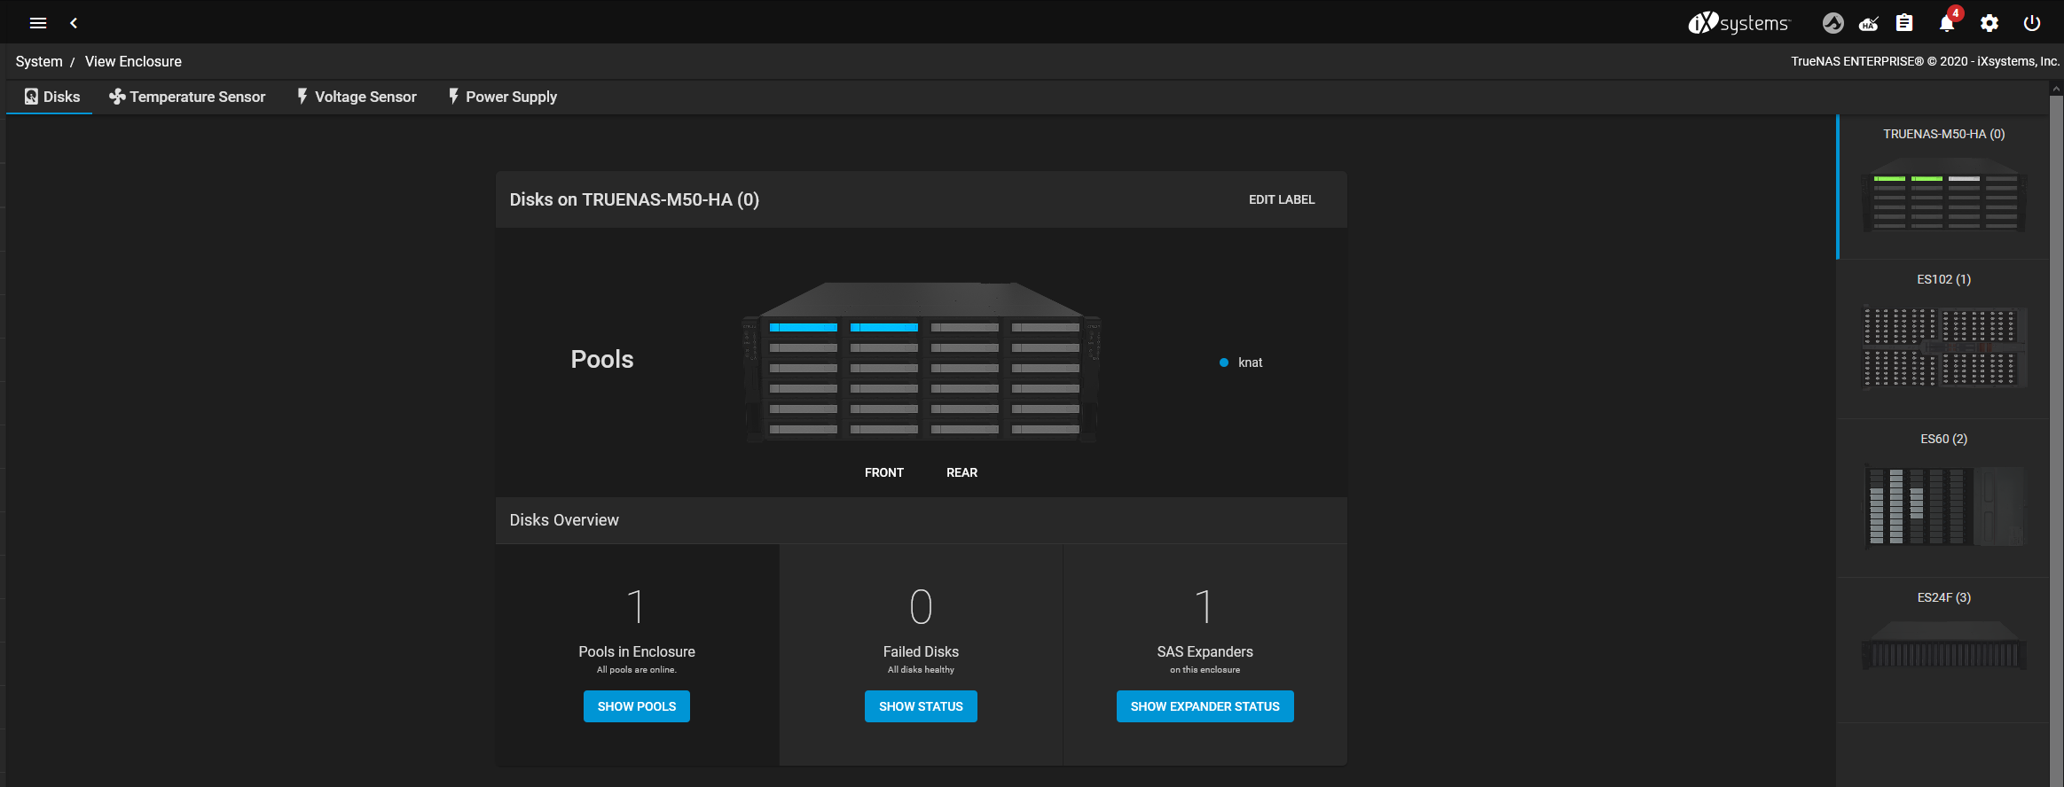Click SHOW EXPANDER STATUS
Viewport: 2064px width, 787px height.
(1205, 706)
